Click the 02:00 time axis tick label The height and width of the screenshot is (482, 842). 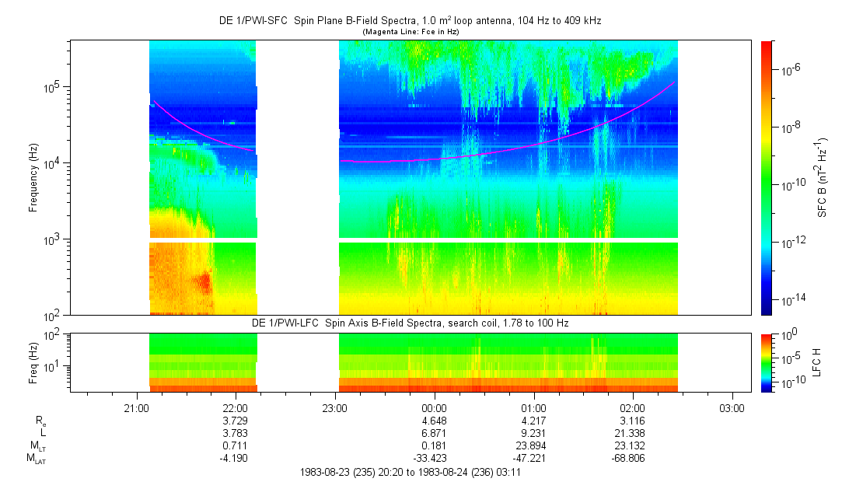[x=633, y=407]
